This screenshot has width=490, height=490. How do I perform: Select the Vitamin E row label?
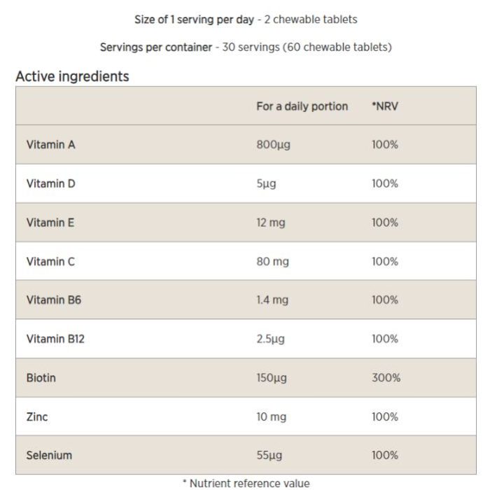50,223
